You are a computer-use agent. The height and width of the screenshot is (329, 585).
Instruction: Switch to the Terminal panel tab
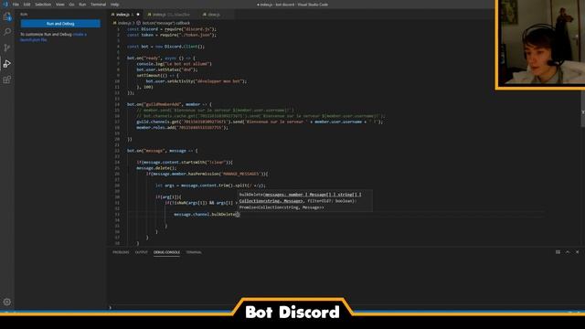(x=194, y=252)
